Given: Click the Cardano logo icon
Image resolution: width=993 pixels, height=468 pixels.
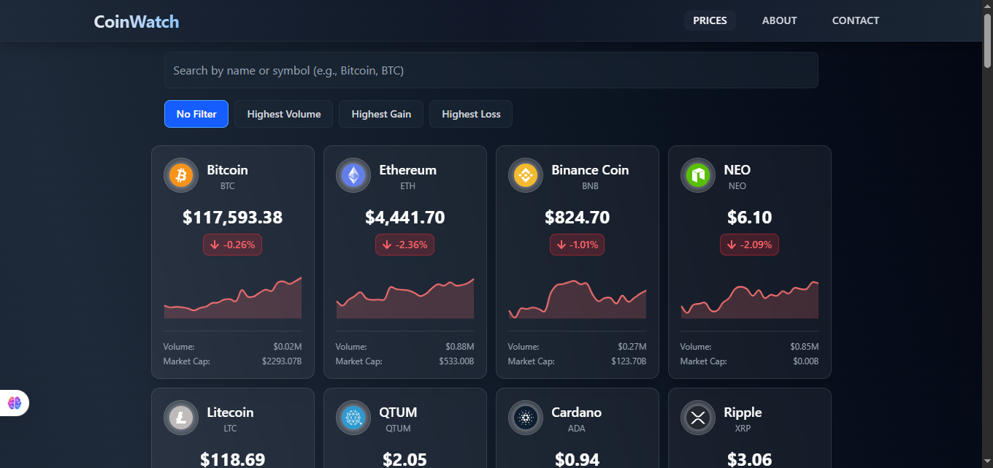Looking at the screenshot, I should pyautogui.click(x=525, y=418).
